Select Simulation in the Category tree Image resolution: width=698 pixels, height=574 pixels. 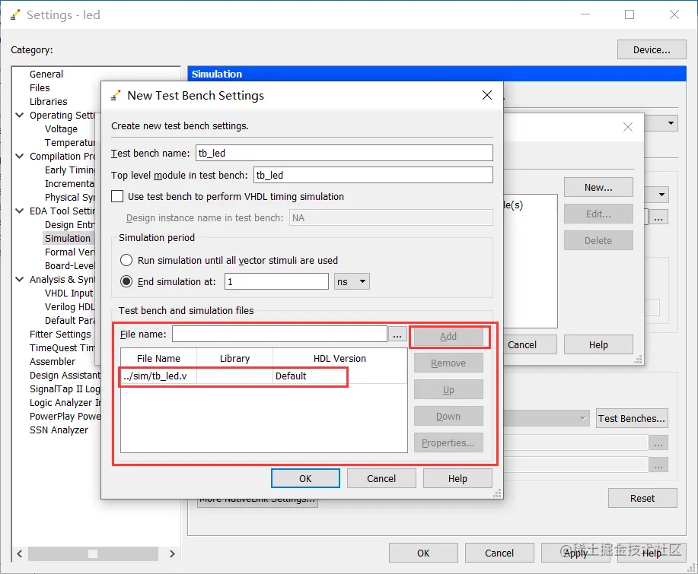[x=68, y=238]
